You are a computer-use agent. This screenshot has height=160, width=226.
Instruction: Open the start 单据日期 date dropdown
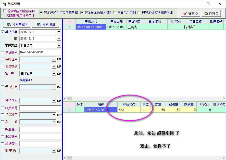click(59, 32)
